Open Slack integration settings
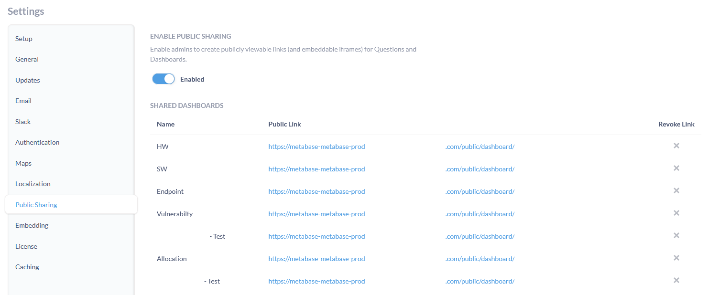The image size is (719, 295). click(22, 121)
